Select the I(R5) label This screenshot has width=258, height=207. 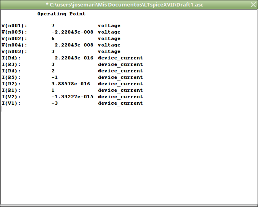pos(11,77)
